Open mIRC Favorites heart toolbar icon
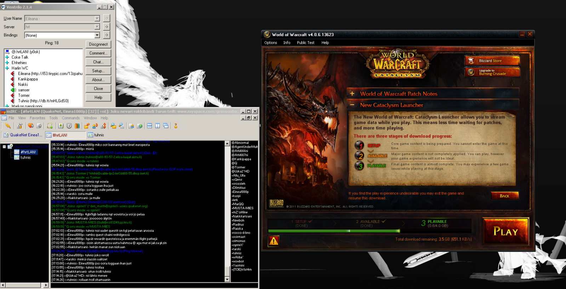The height and width of the screenshot is (289, 566). (x=31, y=126)
